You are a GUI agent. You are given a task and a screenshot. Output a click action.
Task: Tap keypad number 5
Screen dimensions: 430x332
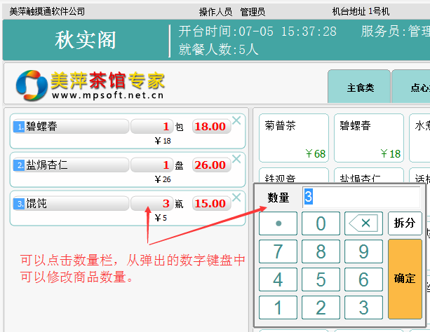pos(321,279)
